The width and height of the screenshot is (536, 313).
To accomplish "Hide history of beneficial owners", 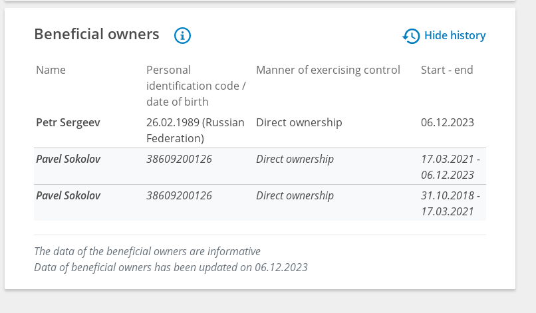I will (444, 35).
